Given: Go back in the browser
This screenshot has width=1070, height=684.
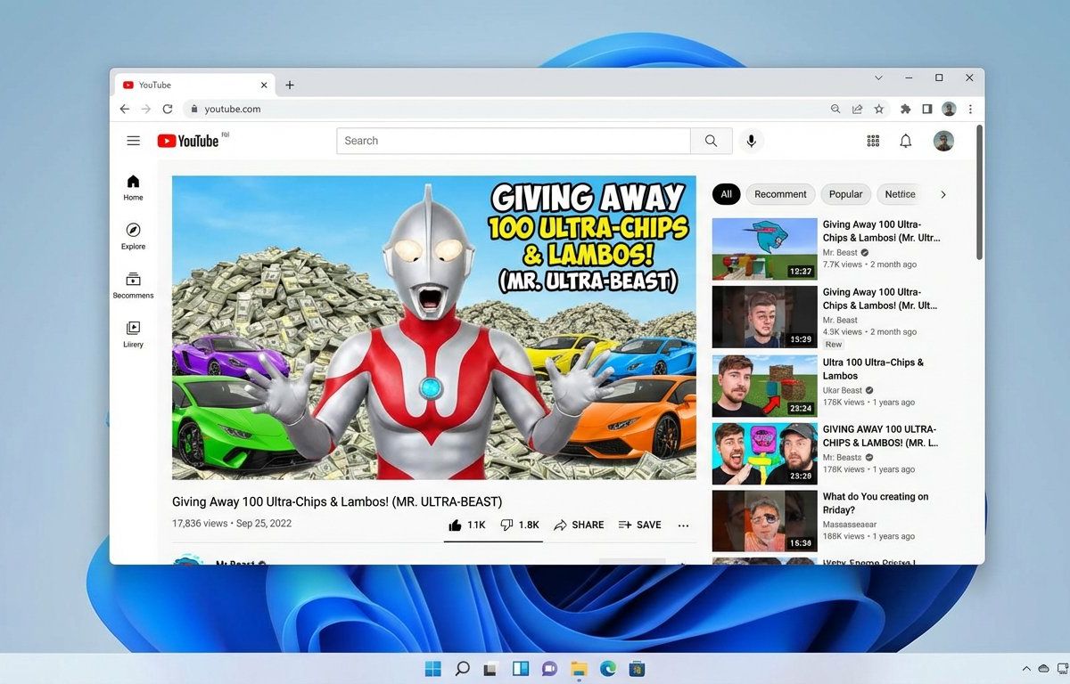Looking at the screenshot, I should click(125, 109).
